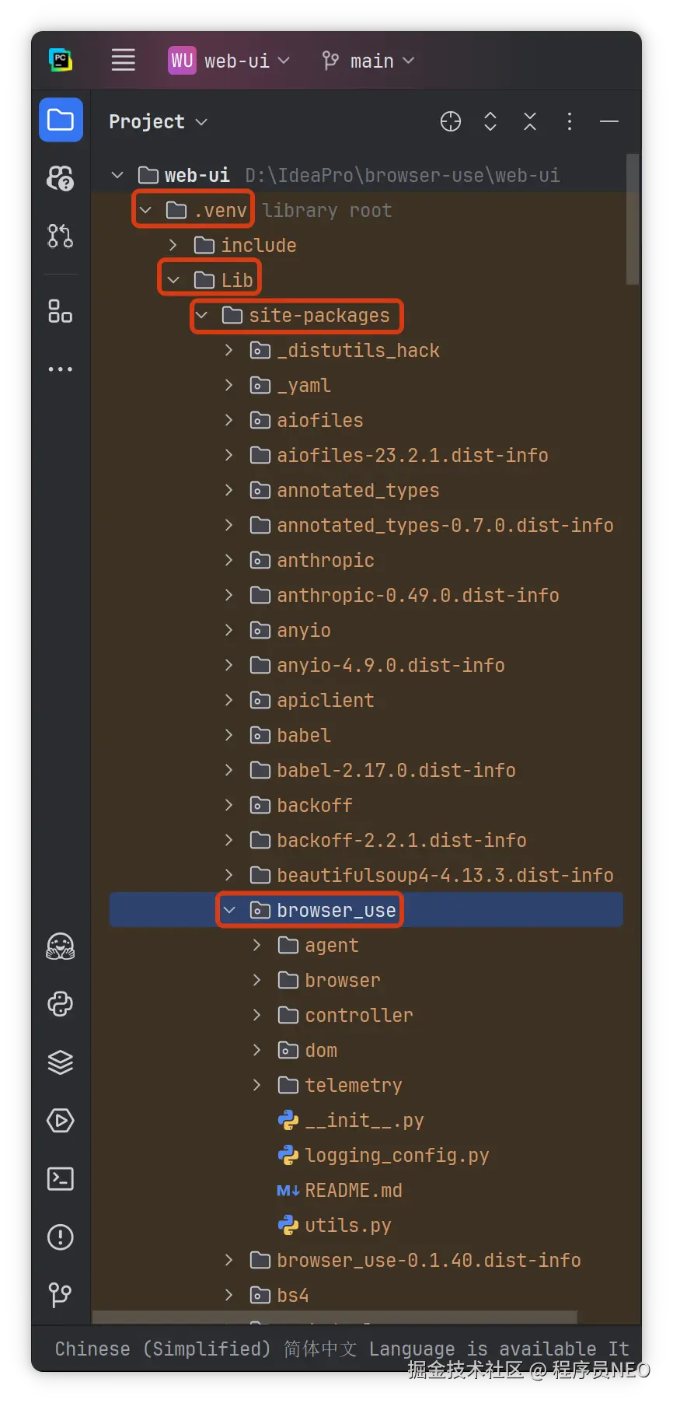Click Select Opened File crosshair icon
This screenshot has height=1403, width=673.
[x=451, y=121]
